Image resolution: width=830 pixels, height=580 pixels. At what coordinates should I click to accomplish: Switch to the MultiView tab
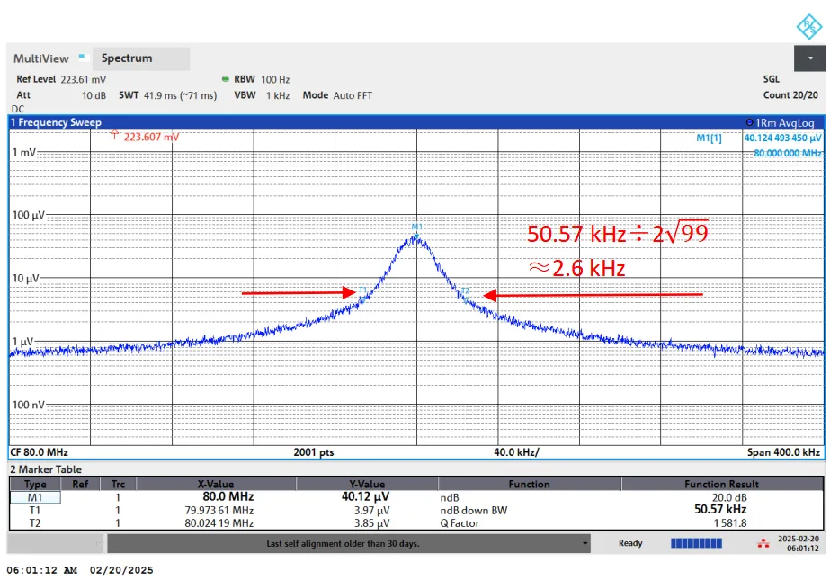(x=41, y=58)
